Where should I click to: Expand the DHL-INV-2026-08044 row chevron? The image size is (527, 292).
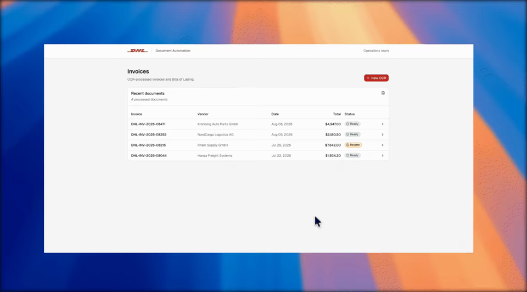pos(383,155)
